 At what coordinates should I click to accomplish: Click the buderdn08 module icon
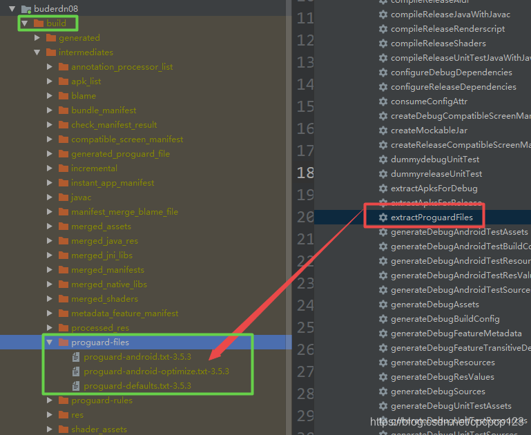tap(26, 9)
